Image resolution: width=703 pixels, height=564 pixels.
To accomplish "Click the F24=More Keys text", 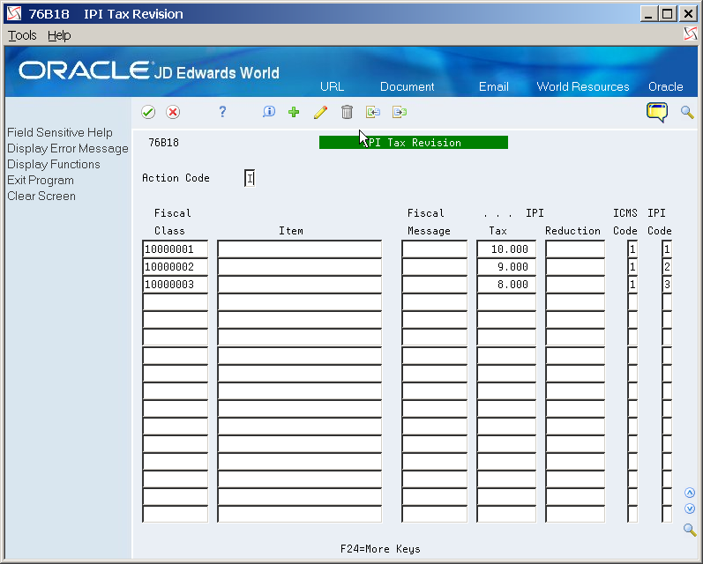I will tap(380, 549).
